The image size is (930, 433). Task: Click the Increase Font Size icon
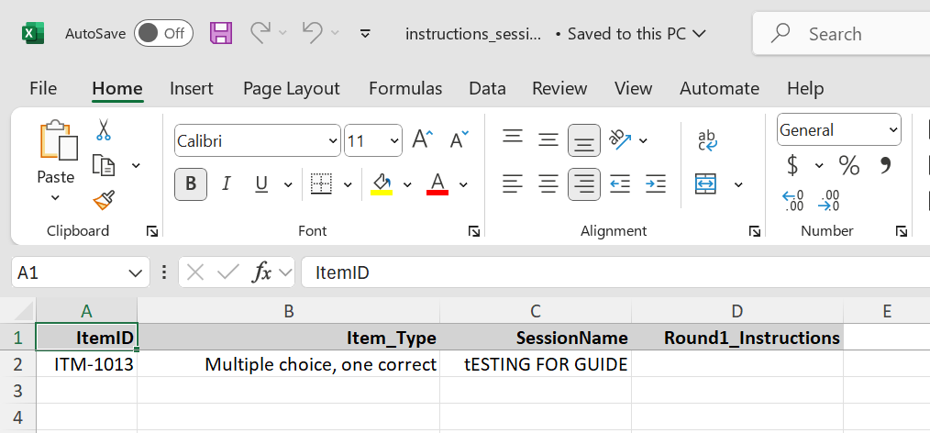422,140
